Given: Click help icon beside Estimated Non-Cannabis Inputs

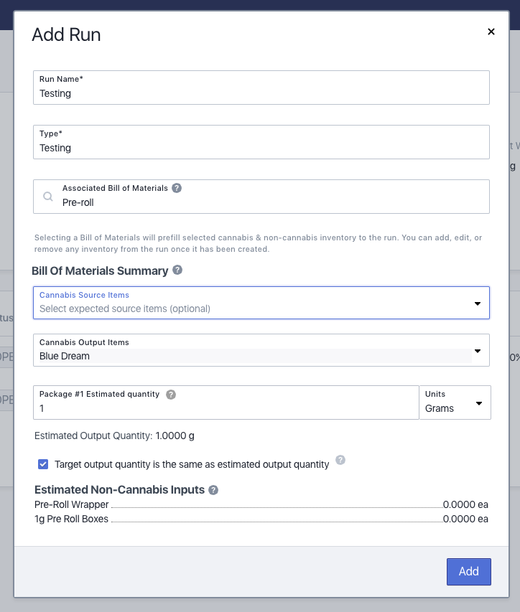Looking at the screenshot, I should coord(213,490).
